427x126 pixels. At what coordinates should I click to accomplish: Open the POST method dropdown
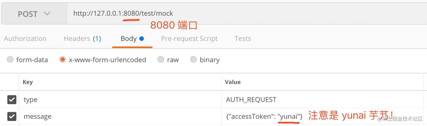click(x=34, y=14)
